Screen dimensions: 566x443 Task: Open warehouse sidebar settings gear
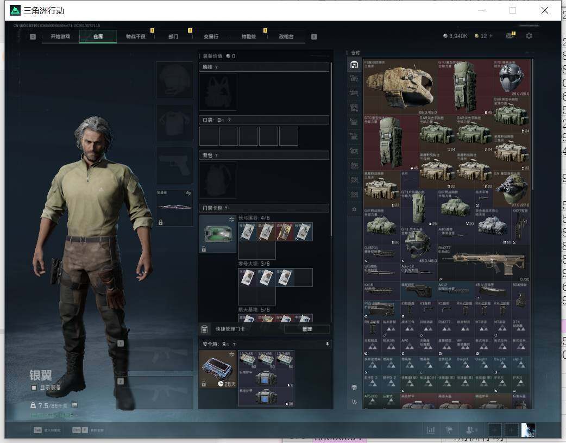tap(354, 209)
